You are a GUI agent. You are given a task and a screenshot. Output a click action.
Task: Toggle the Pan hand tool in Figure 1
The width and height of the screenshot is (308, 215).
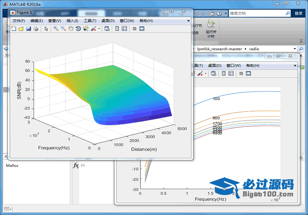coord(71,29)
